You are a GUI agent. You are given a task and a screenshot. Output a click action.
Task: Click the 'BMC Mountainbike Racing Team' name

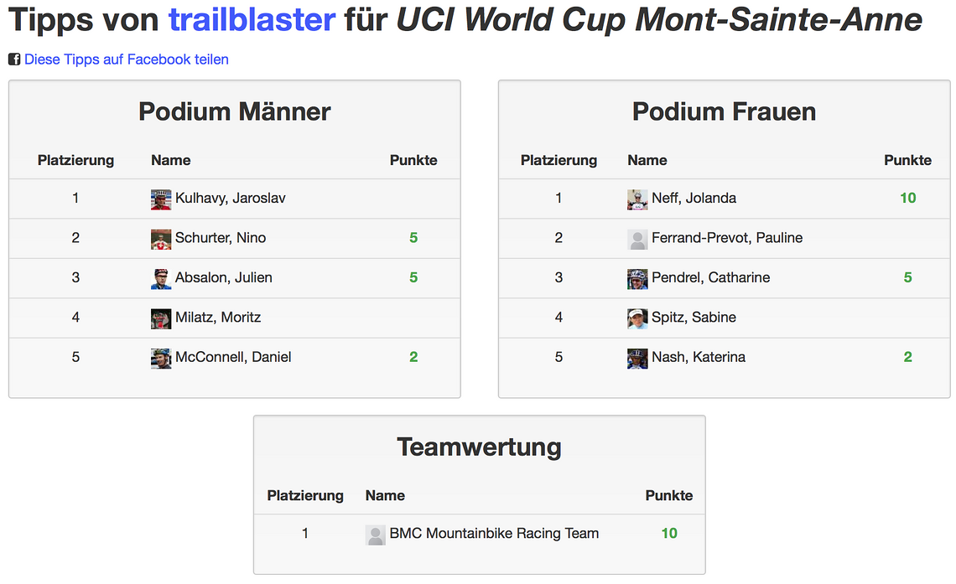494,534
